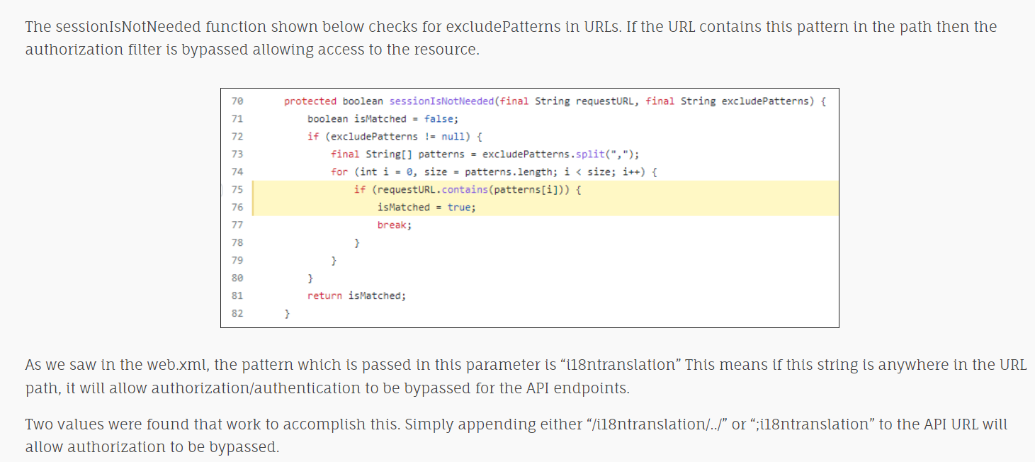
Task: Click line number 79 in the code gutter
Action: [x=237, y=260]
